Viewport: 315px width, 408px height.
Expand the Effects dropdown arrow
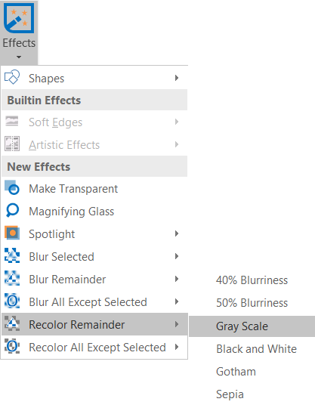(x=19, y=57)
